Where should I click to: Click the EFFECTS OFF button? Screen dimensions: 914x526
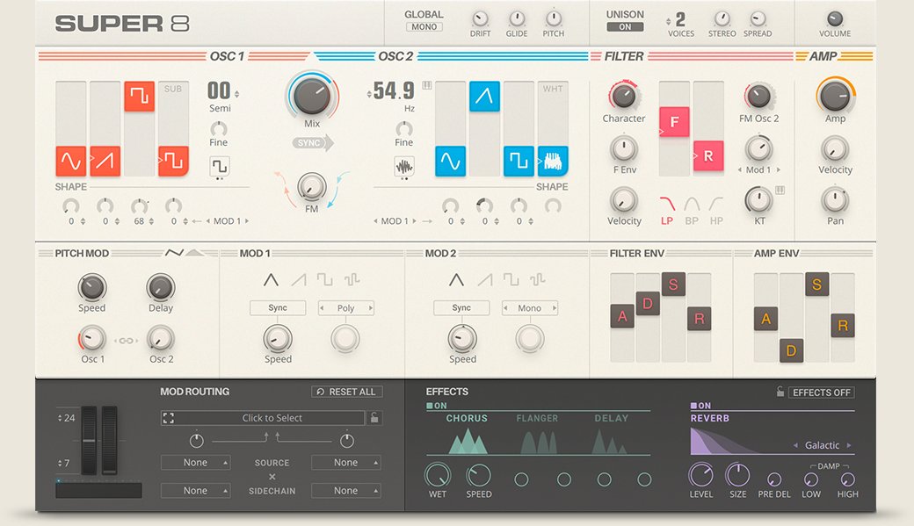(821, 393)
